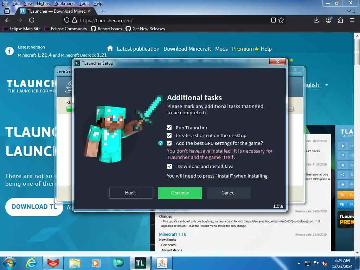Click the URL address bar

(173, 20)
